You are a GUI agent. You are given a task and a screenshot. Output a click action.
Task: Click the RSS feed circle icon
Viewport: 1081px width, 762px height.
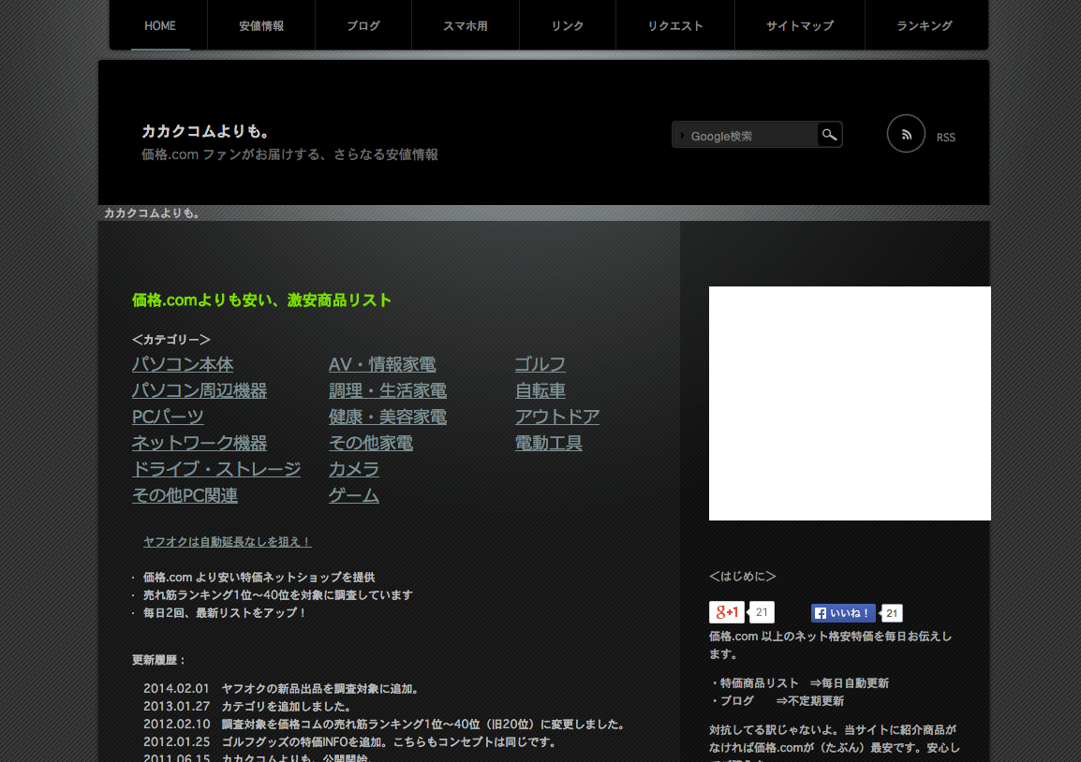906,134
